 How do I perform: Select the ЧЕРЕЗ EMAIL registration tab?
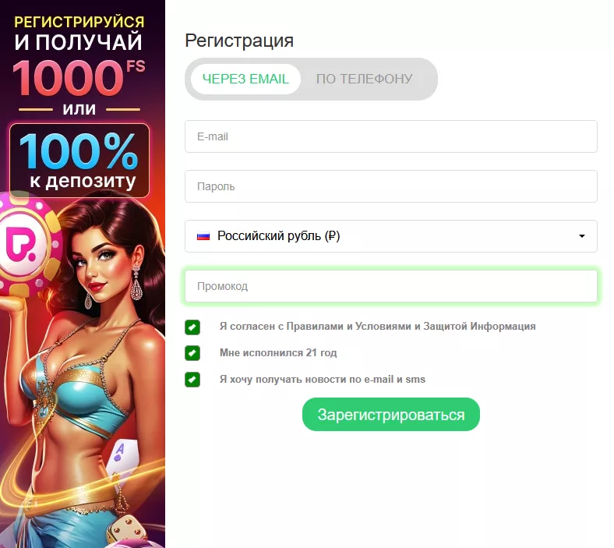point(245,80)
